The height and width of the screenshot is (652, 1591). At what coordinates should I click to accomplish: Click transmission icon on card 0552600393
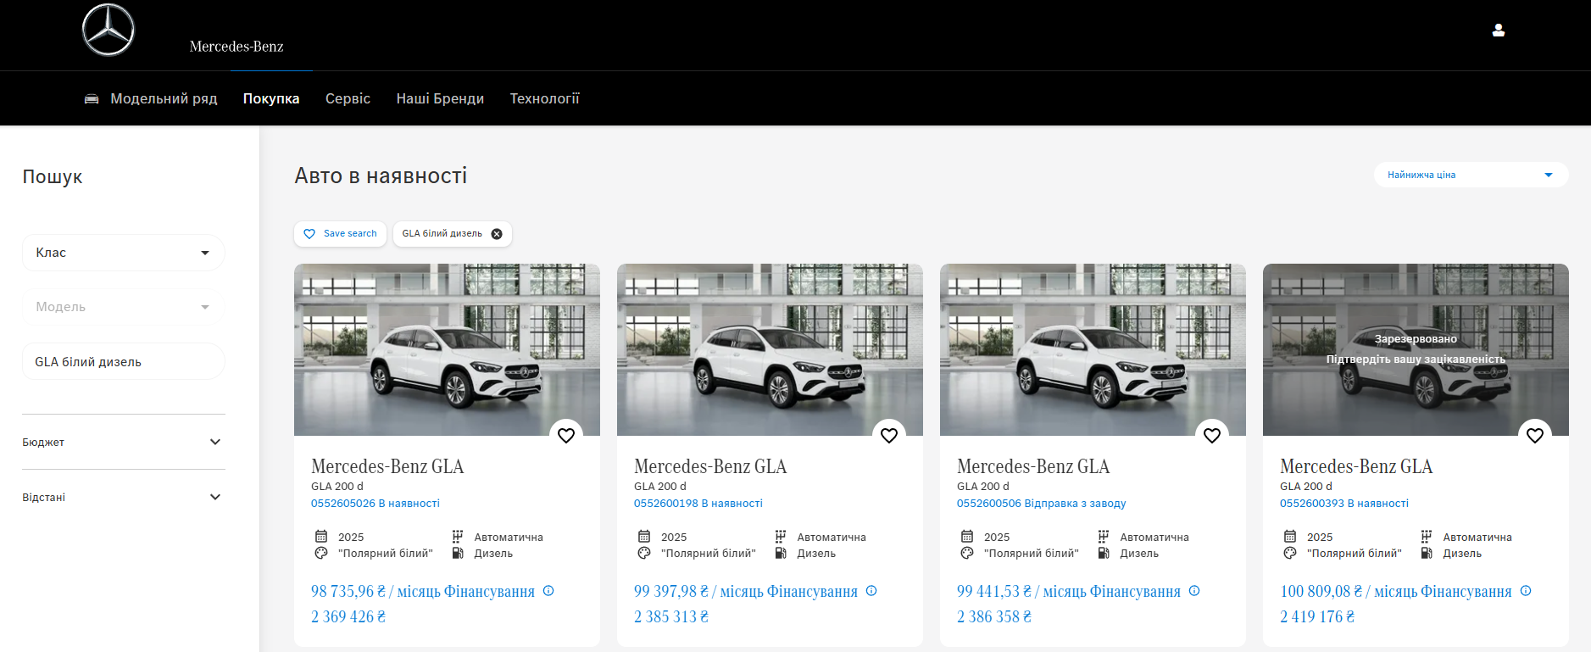click(x=1427, y=536)
